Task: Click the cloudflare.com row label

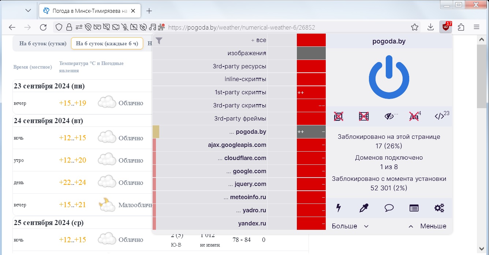Action: [242, 158]
